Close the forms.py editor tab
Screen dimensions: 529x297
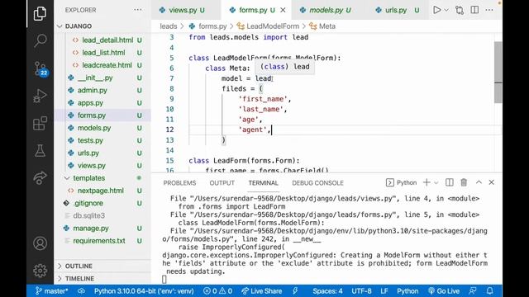(283, 10)
